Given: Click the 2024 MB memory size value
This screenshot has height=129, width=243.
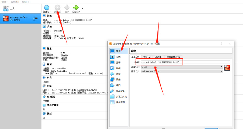Looking at the screenshot, I should point(58,31).
